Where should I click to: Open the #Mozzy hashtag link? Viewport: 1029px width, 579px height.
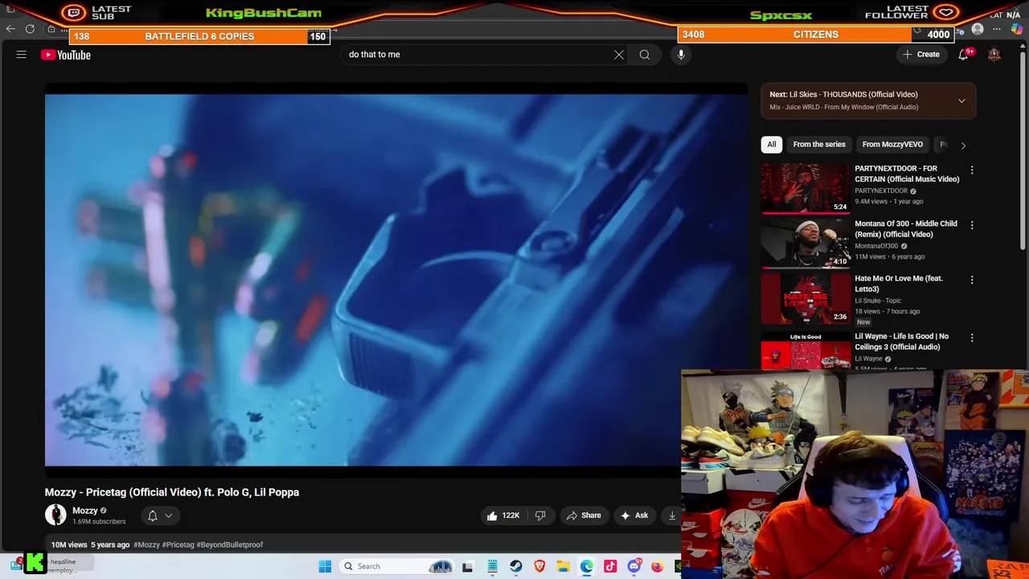[x=147, y=544]
